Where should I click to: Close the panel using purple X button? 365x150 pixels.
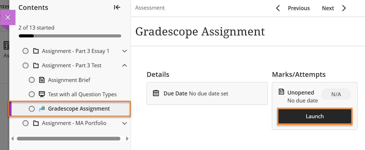tap(8, 17)
